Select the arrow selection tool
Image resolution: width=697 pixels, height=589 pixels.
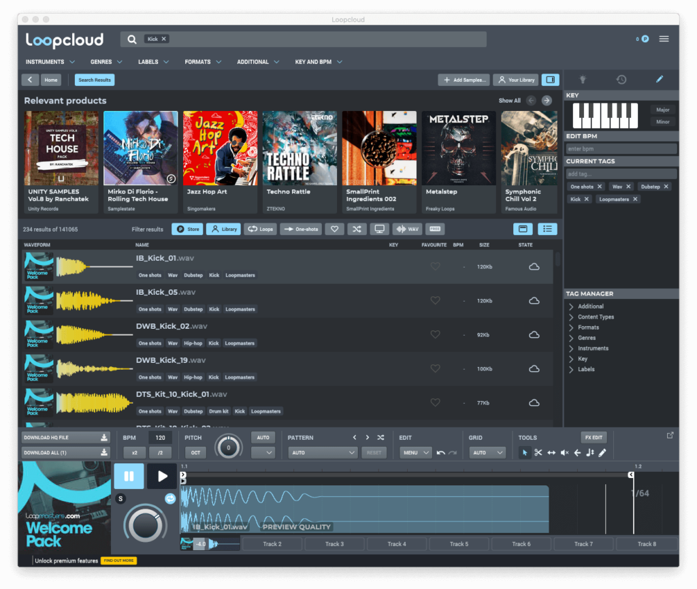point(525,452)
